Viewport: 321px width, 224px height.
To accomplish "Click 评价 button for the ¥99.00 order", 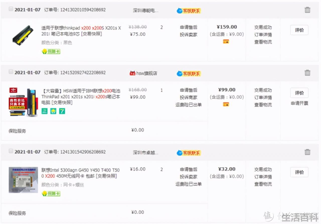I will coord(299,93).
